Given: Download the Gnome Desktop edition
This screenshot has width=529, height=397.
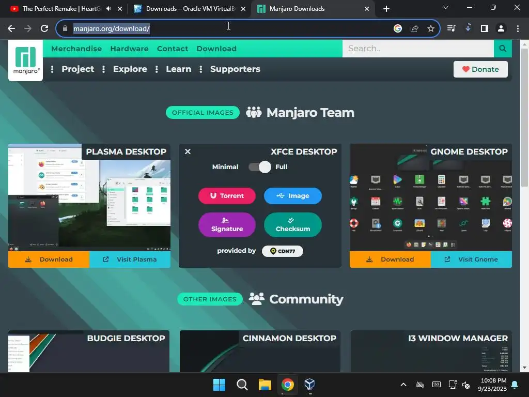Looking at the screenshot, I should 391,259.
